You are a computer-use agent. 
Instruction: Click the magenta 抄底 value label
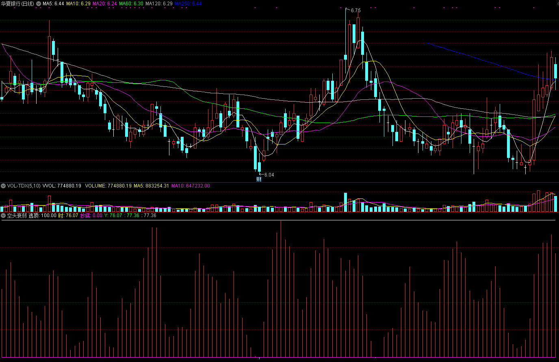[91, 215]
